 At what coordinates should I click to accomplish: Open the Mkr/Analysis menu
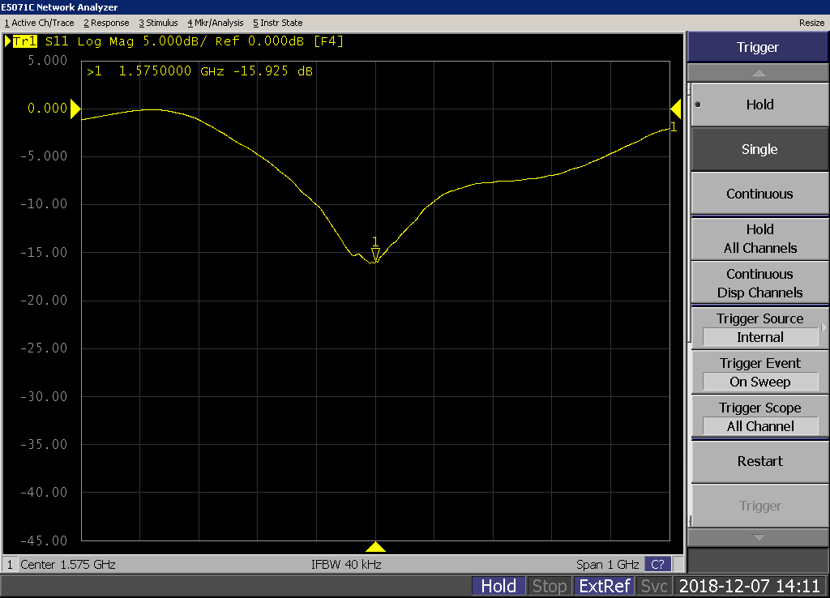215,23
